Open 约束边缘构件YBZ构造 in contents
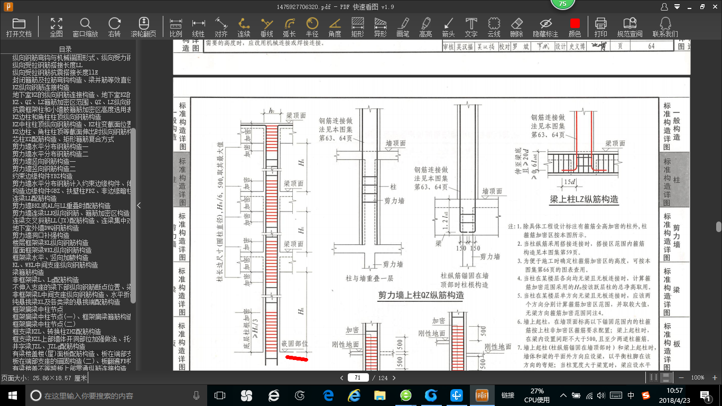Screen dimensions: 722x406 tap(43, 176)
